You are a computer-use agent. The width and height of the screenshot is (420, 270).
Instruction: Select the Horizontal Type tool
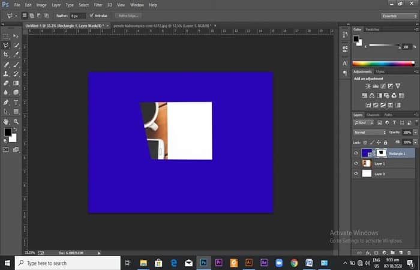(16, 103)
